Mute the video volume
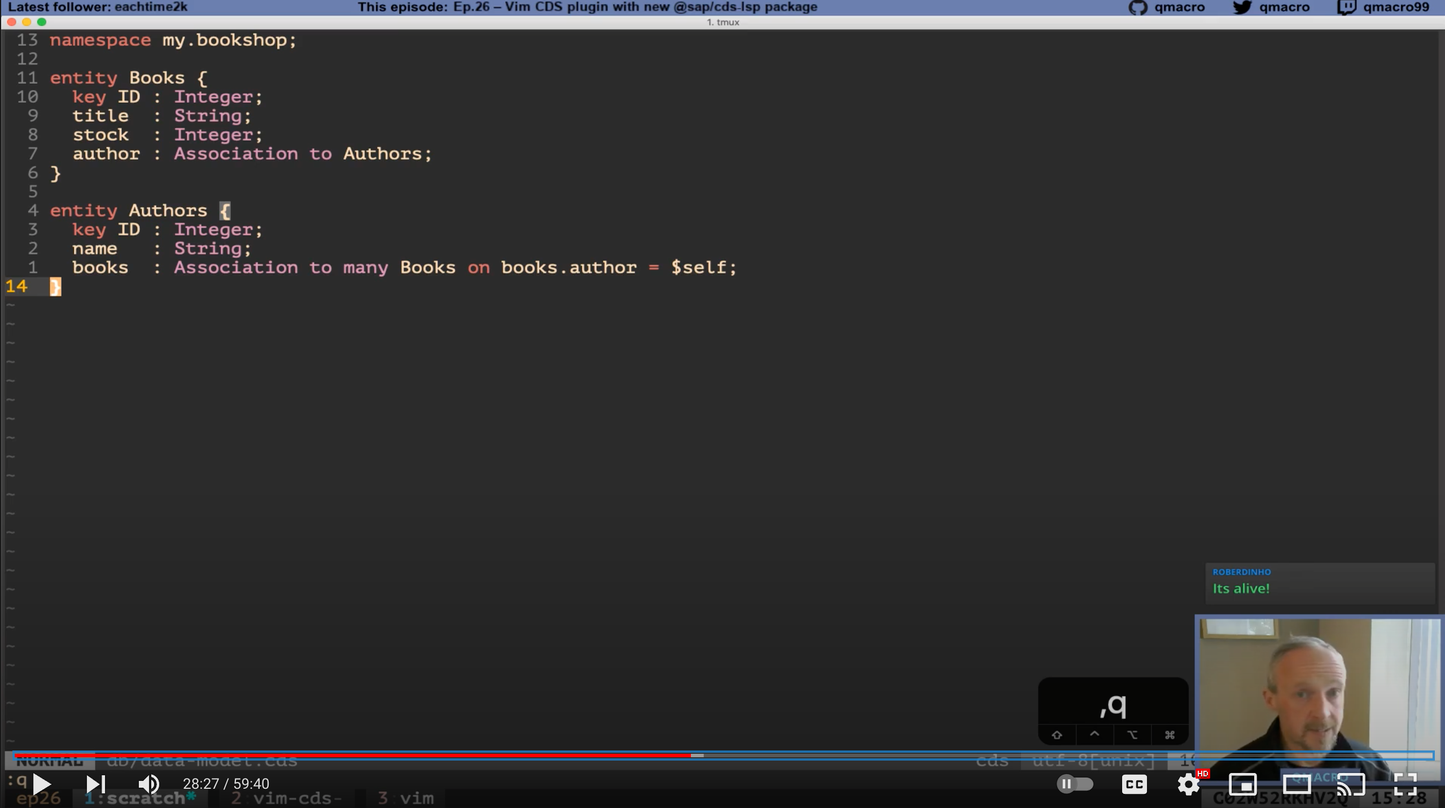This screenshot has width=1445, height=808. 149,784
